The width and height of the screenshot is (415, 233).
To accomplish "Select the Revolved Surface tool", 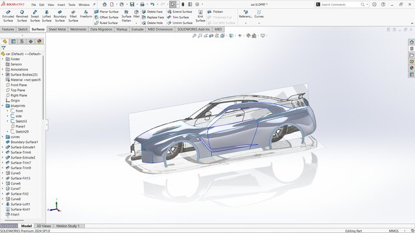I will click(x=22, y=16).
